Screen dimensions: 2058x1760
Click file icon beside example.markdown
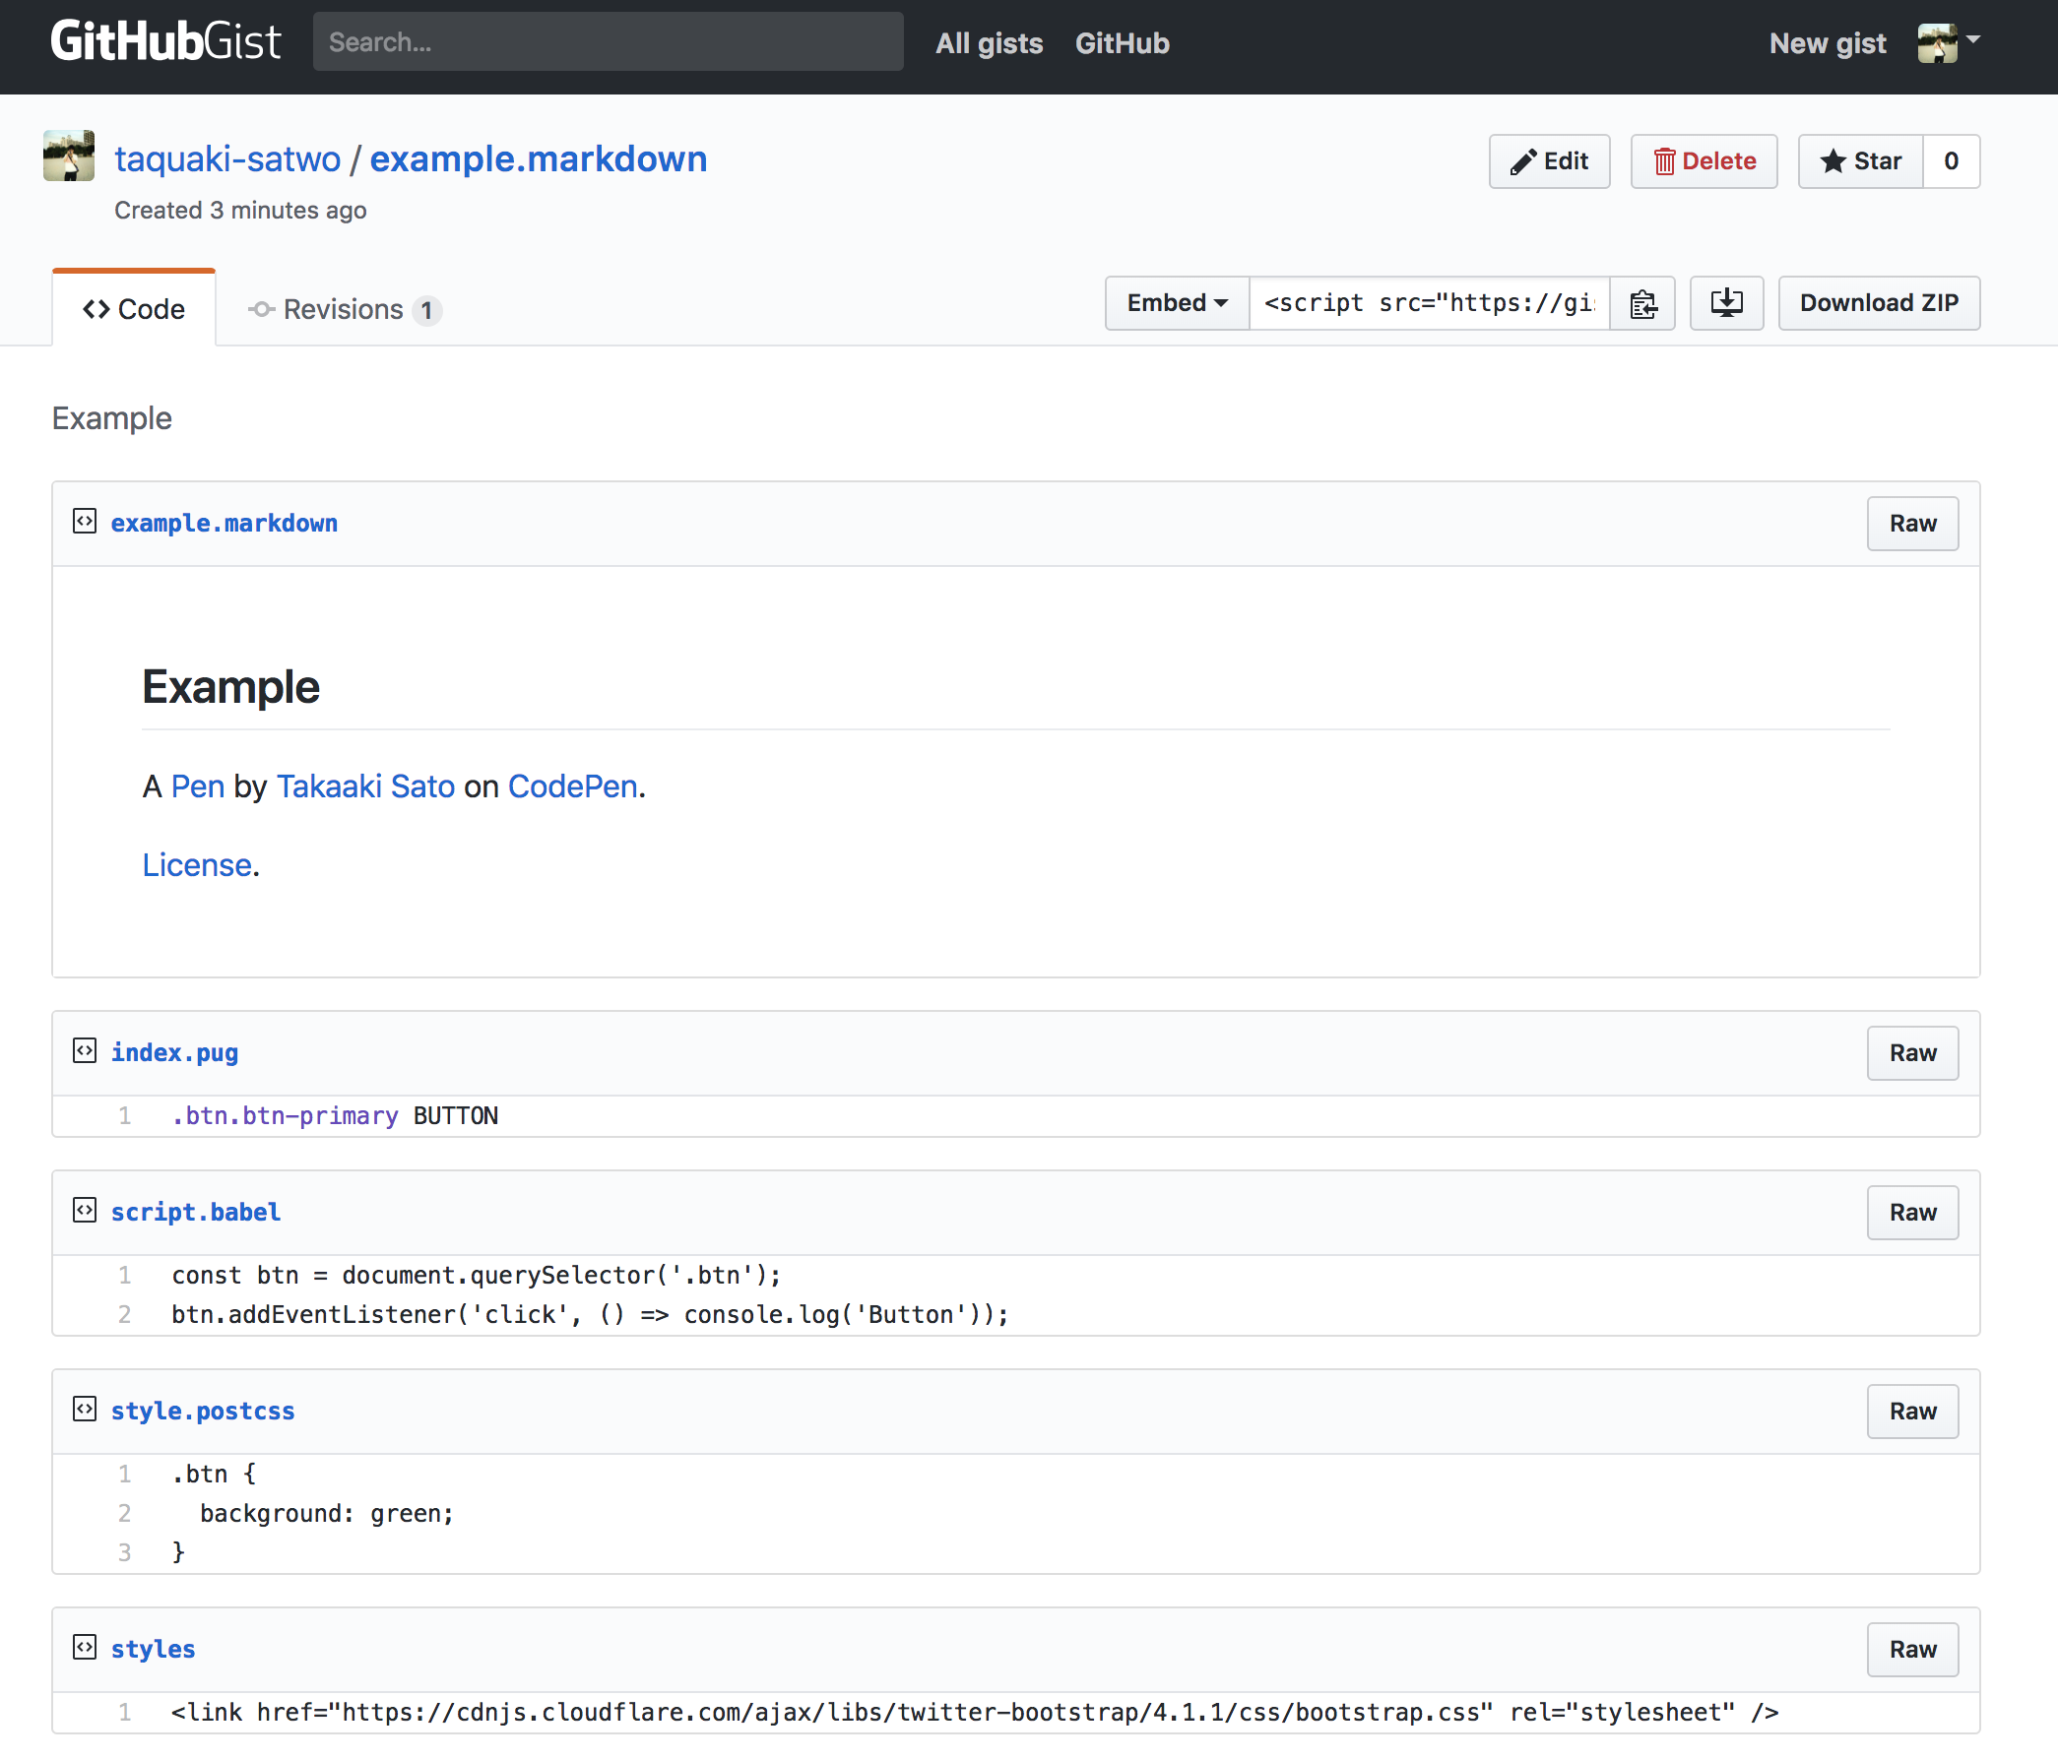(x=85, y=521)
